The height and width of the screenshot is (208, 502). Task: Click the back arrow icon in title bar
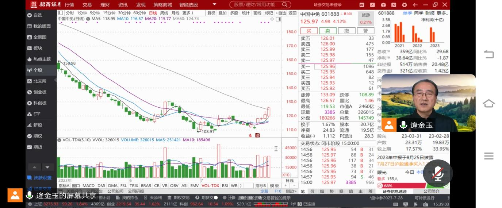click(415, 5)
